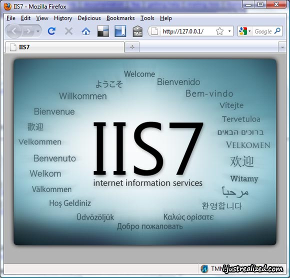
Task: Click the status bar add-on icon
Action: 204,268
